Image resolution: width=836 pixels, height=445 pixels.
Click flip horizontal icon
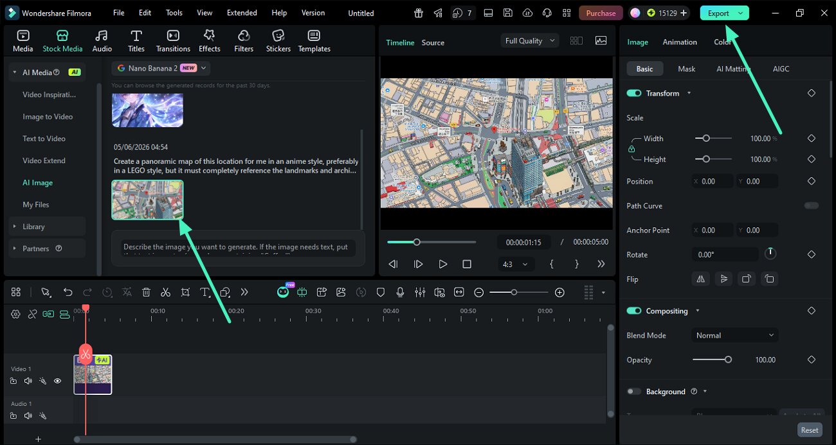(x=700, y=279)
